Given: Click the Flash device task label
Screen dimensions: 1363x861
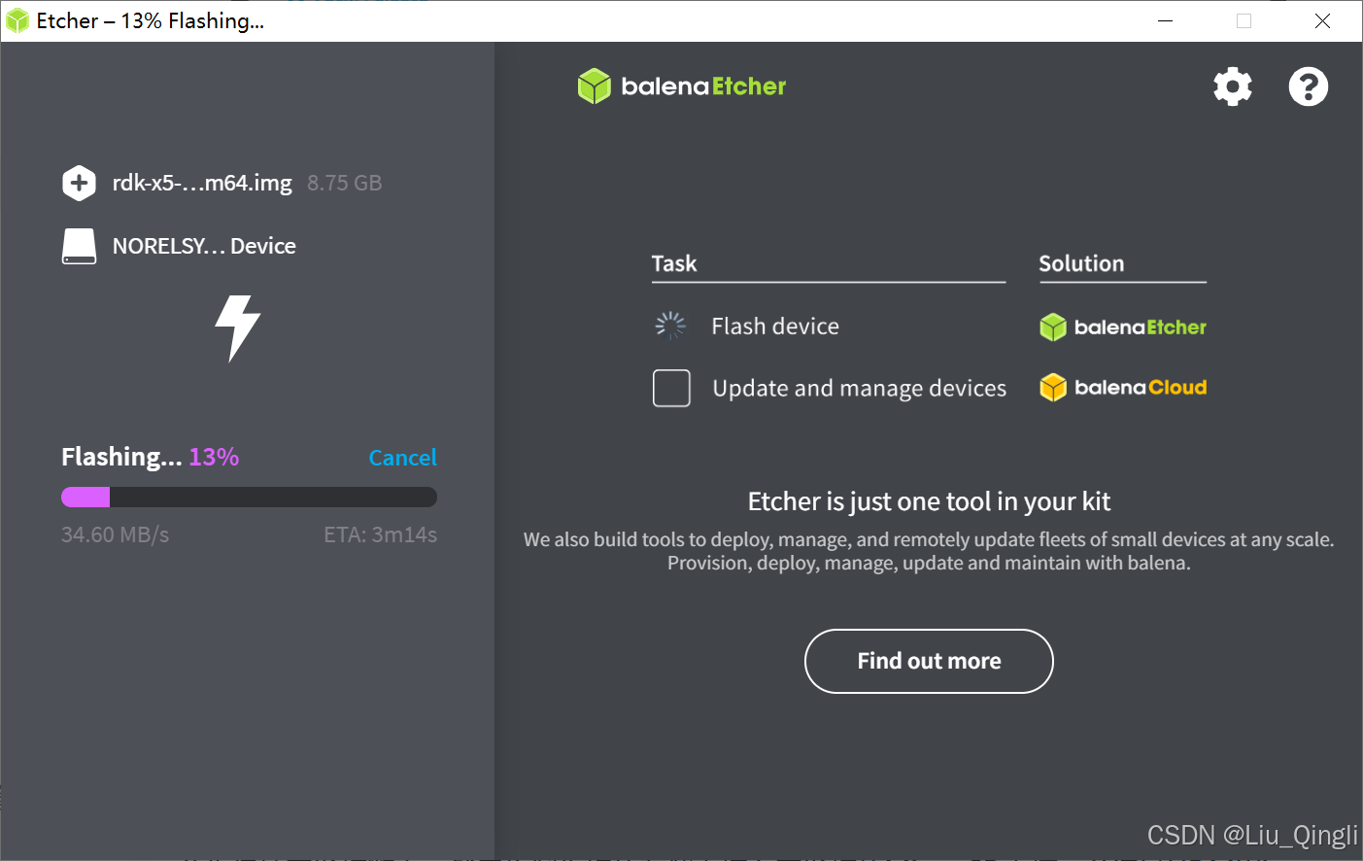Looking at the screenshot, I should (775, 327).
